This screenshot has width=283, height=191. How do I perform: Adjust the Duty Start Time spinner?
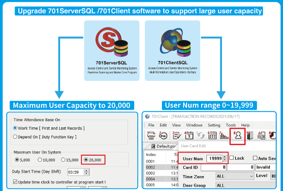(x=86, y=172)
